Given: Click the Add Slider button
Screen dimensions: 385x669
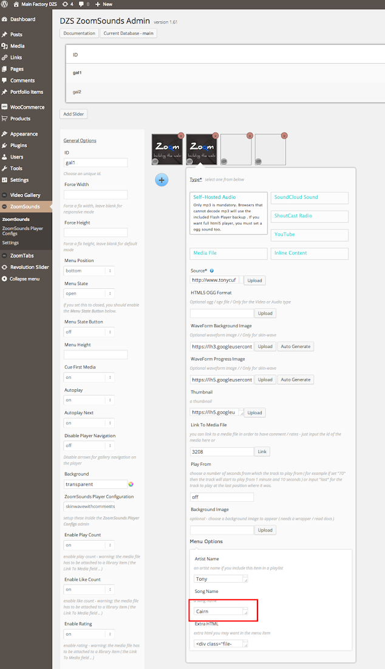Looking at the screenshot, I should pyautogui.click(x=73, y=114).
